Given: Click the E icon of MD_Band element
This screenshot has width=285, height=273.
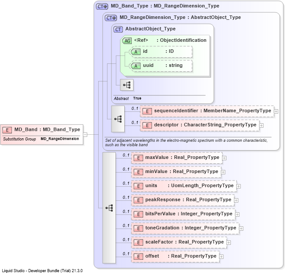Looking at the screenshot, I should (x=7, y=130).
